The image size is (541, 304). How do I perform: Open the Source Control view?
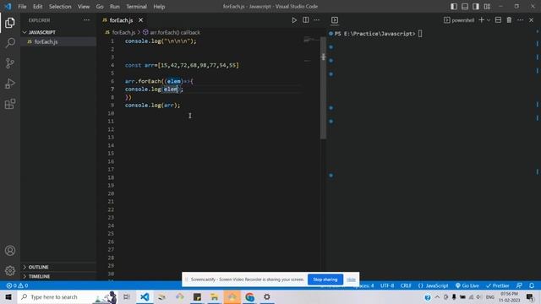(10, 63)
